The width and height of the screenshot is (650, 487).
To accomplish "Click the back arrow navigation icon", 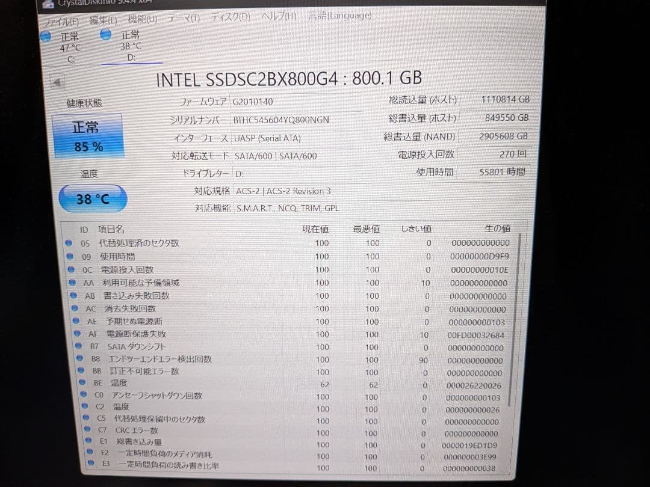I will click(57, 82).
